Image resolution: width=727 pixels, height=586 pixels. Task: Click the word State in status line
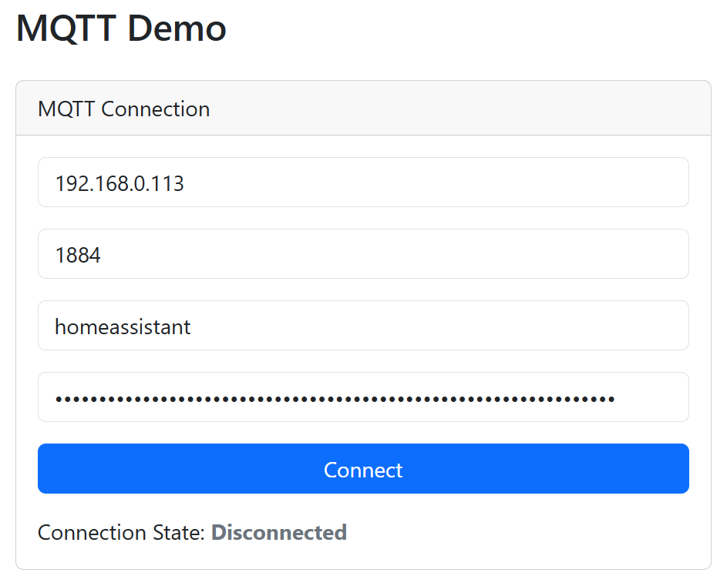[179, 532]
